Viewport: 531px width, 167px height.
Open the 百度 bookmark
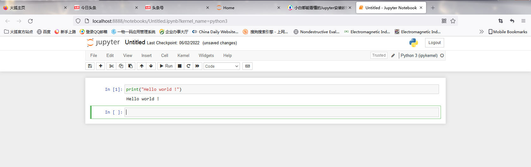[44, 32]
